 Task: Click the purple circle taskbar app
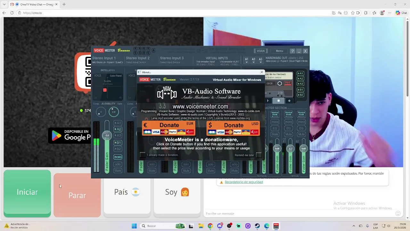pyautogui.click(x=248, y=226)
